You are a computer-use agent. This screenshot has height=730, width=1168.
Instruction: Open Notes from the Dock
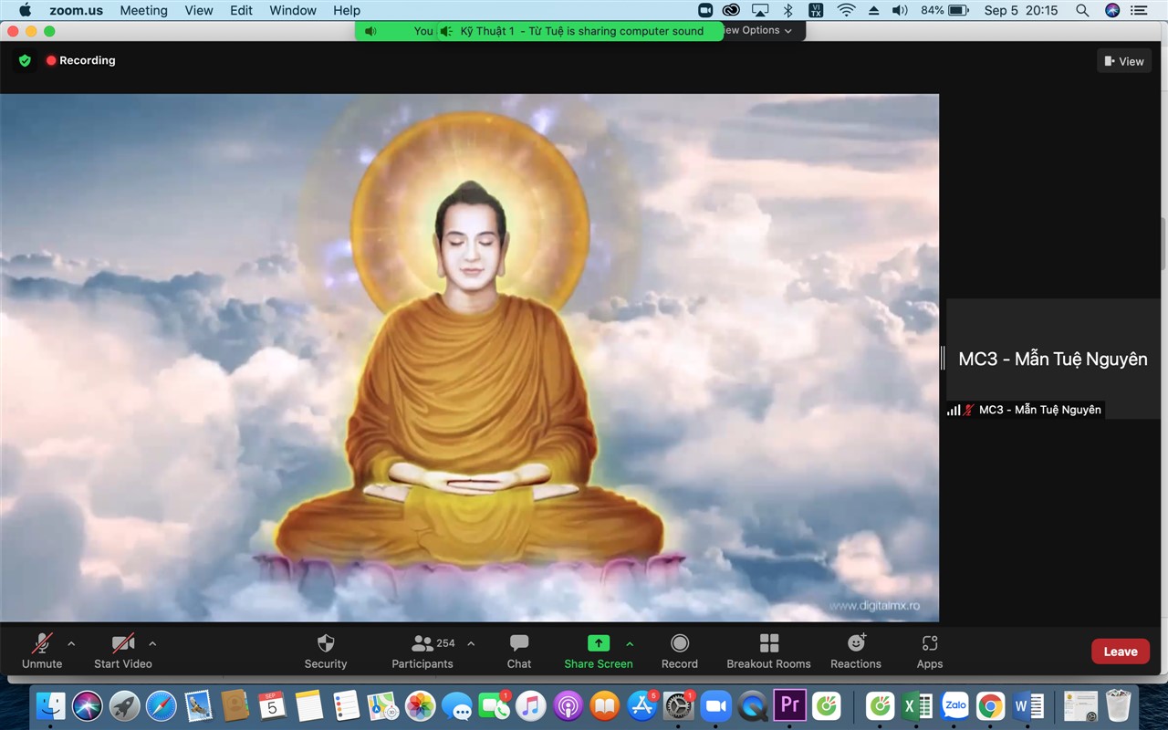[x=309, y=705]
